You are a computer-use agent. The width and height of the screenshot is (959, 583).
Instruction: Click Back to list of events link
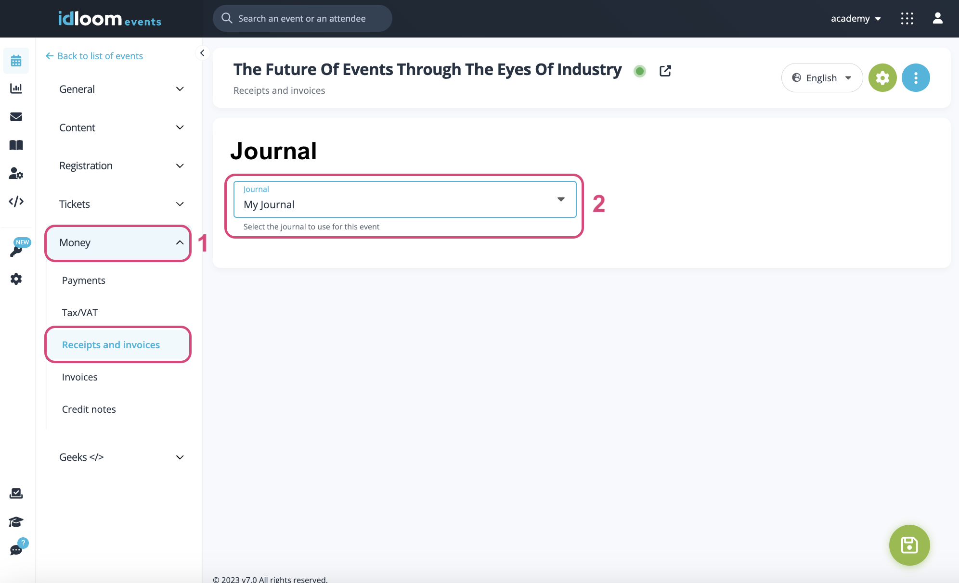coord(94,56)
